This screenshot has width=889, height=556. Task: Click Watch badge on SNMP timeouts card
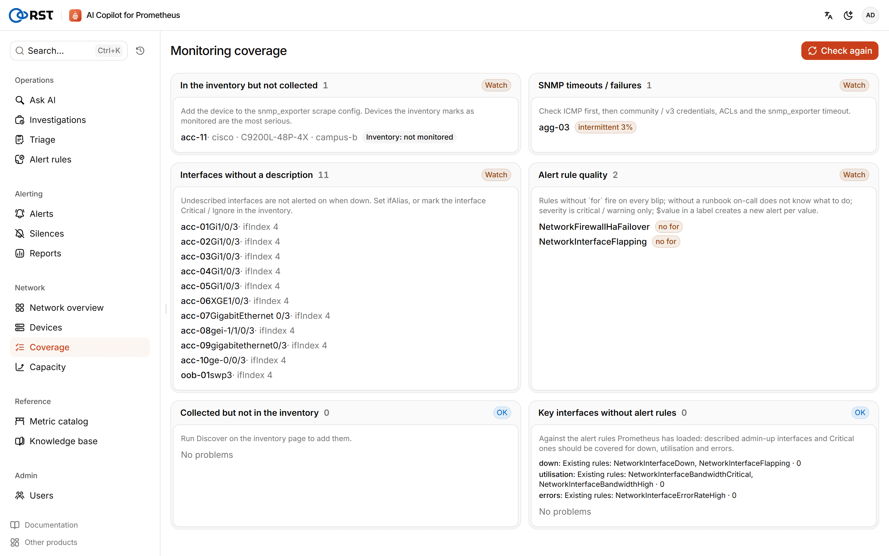(x=854, y=85)
